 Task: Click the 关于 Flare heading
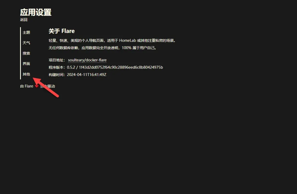click(x=62, y=31)
